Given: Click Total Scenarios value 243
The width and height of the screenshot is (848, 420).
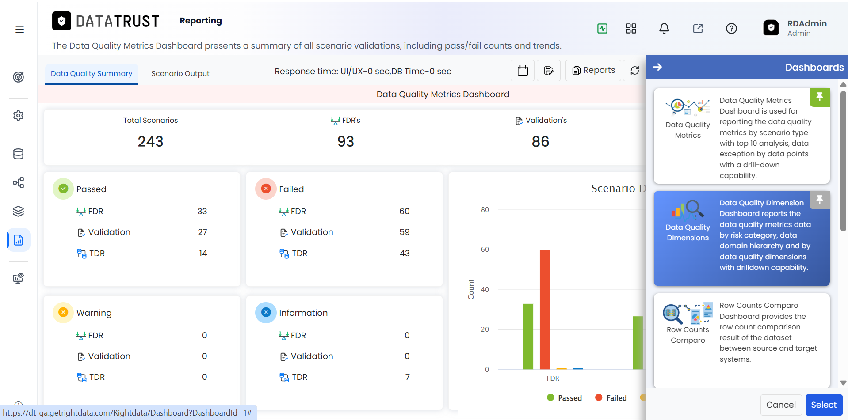Looking at the screenshot, I should pyautogui.click(x=150, y=141).
